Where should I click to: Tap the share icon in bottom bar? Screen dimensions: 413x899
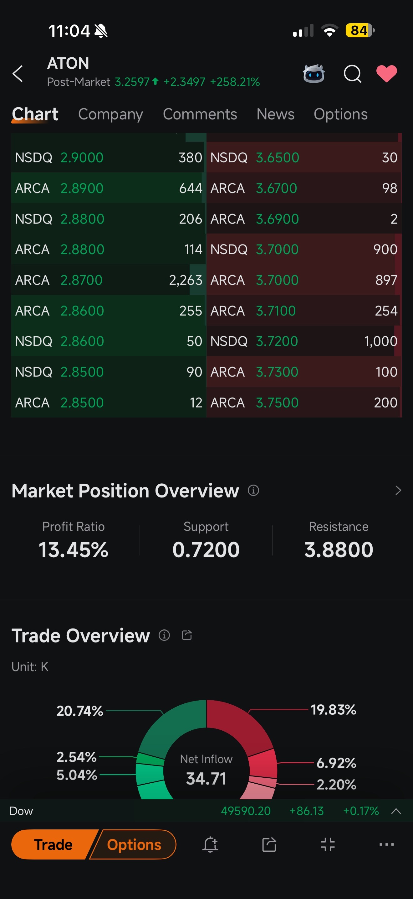pos(269,844)
